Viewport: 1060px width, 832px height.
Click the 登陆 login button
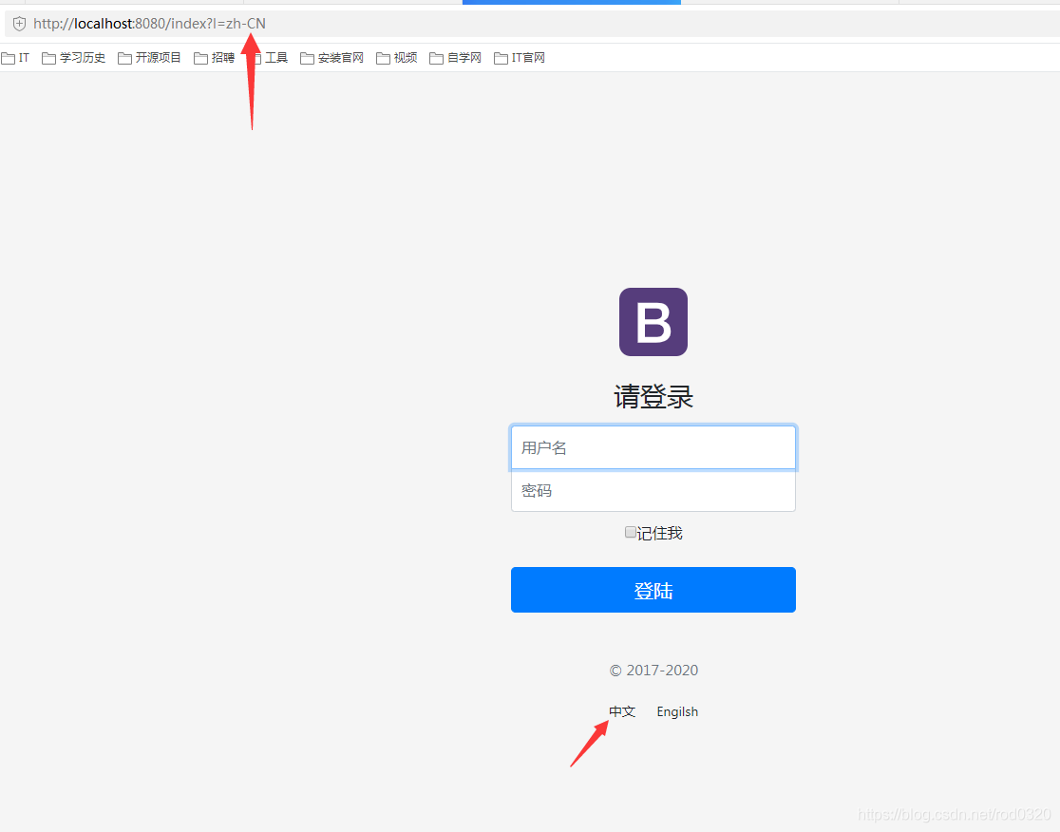coord(653,589)
